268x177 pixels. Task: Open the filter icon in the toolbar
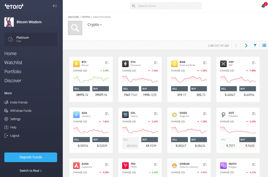[255, 46]
